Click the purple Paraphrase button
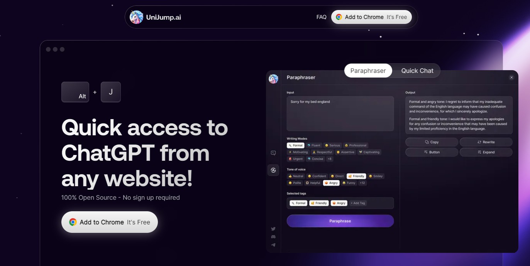Screen dimensions: 530x266 pos(340,221)
